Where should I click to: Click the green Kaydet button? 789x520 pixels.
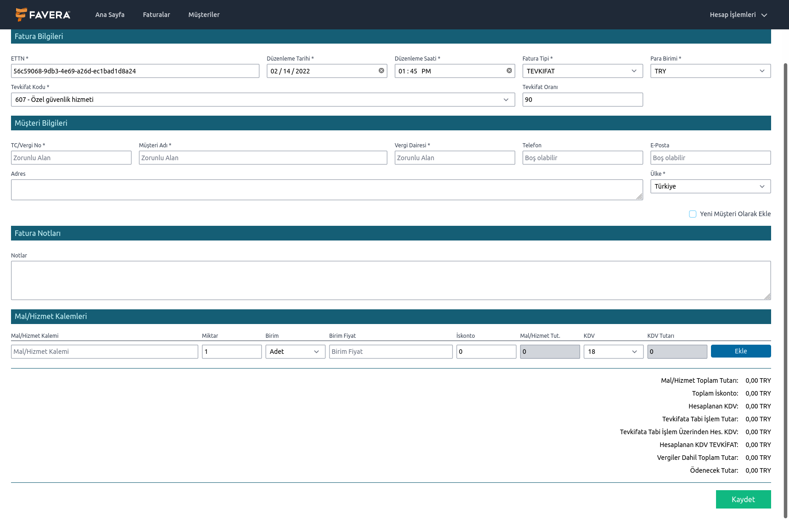[743, 499]
